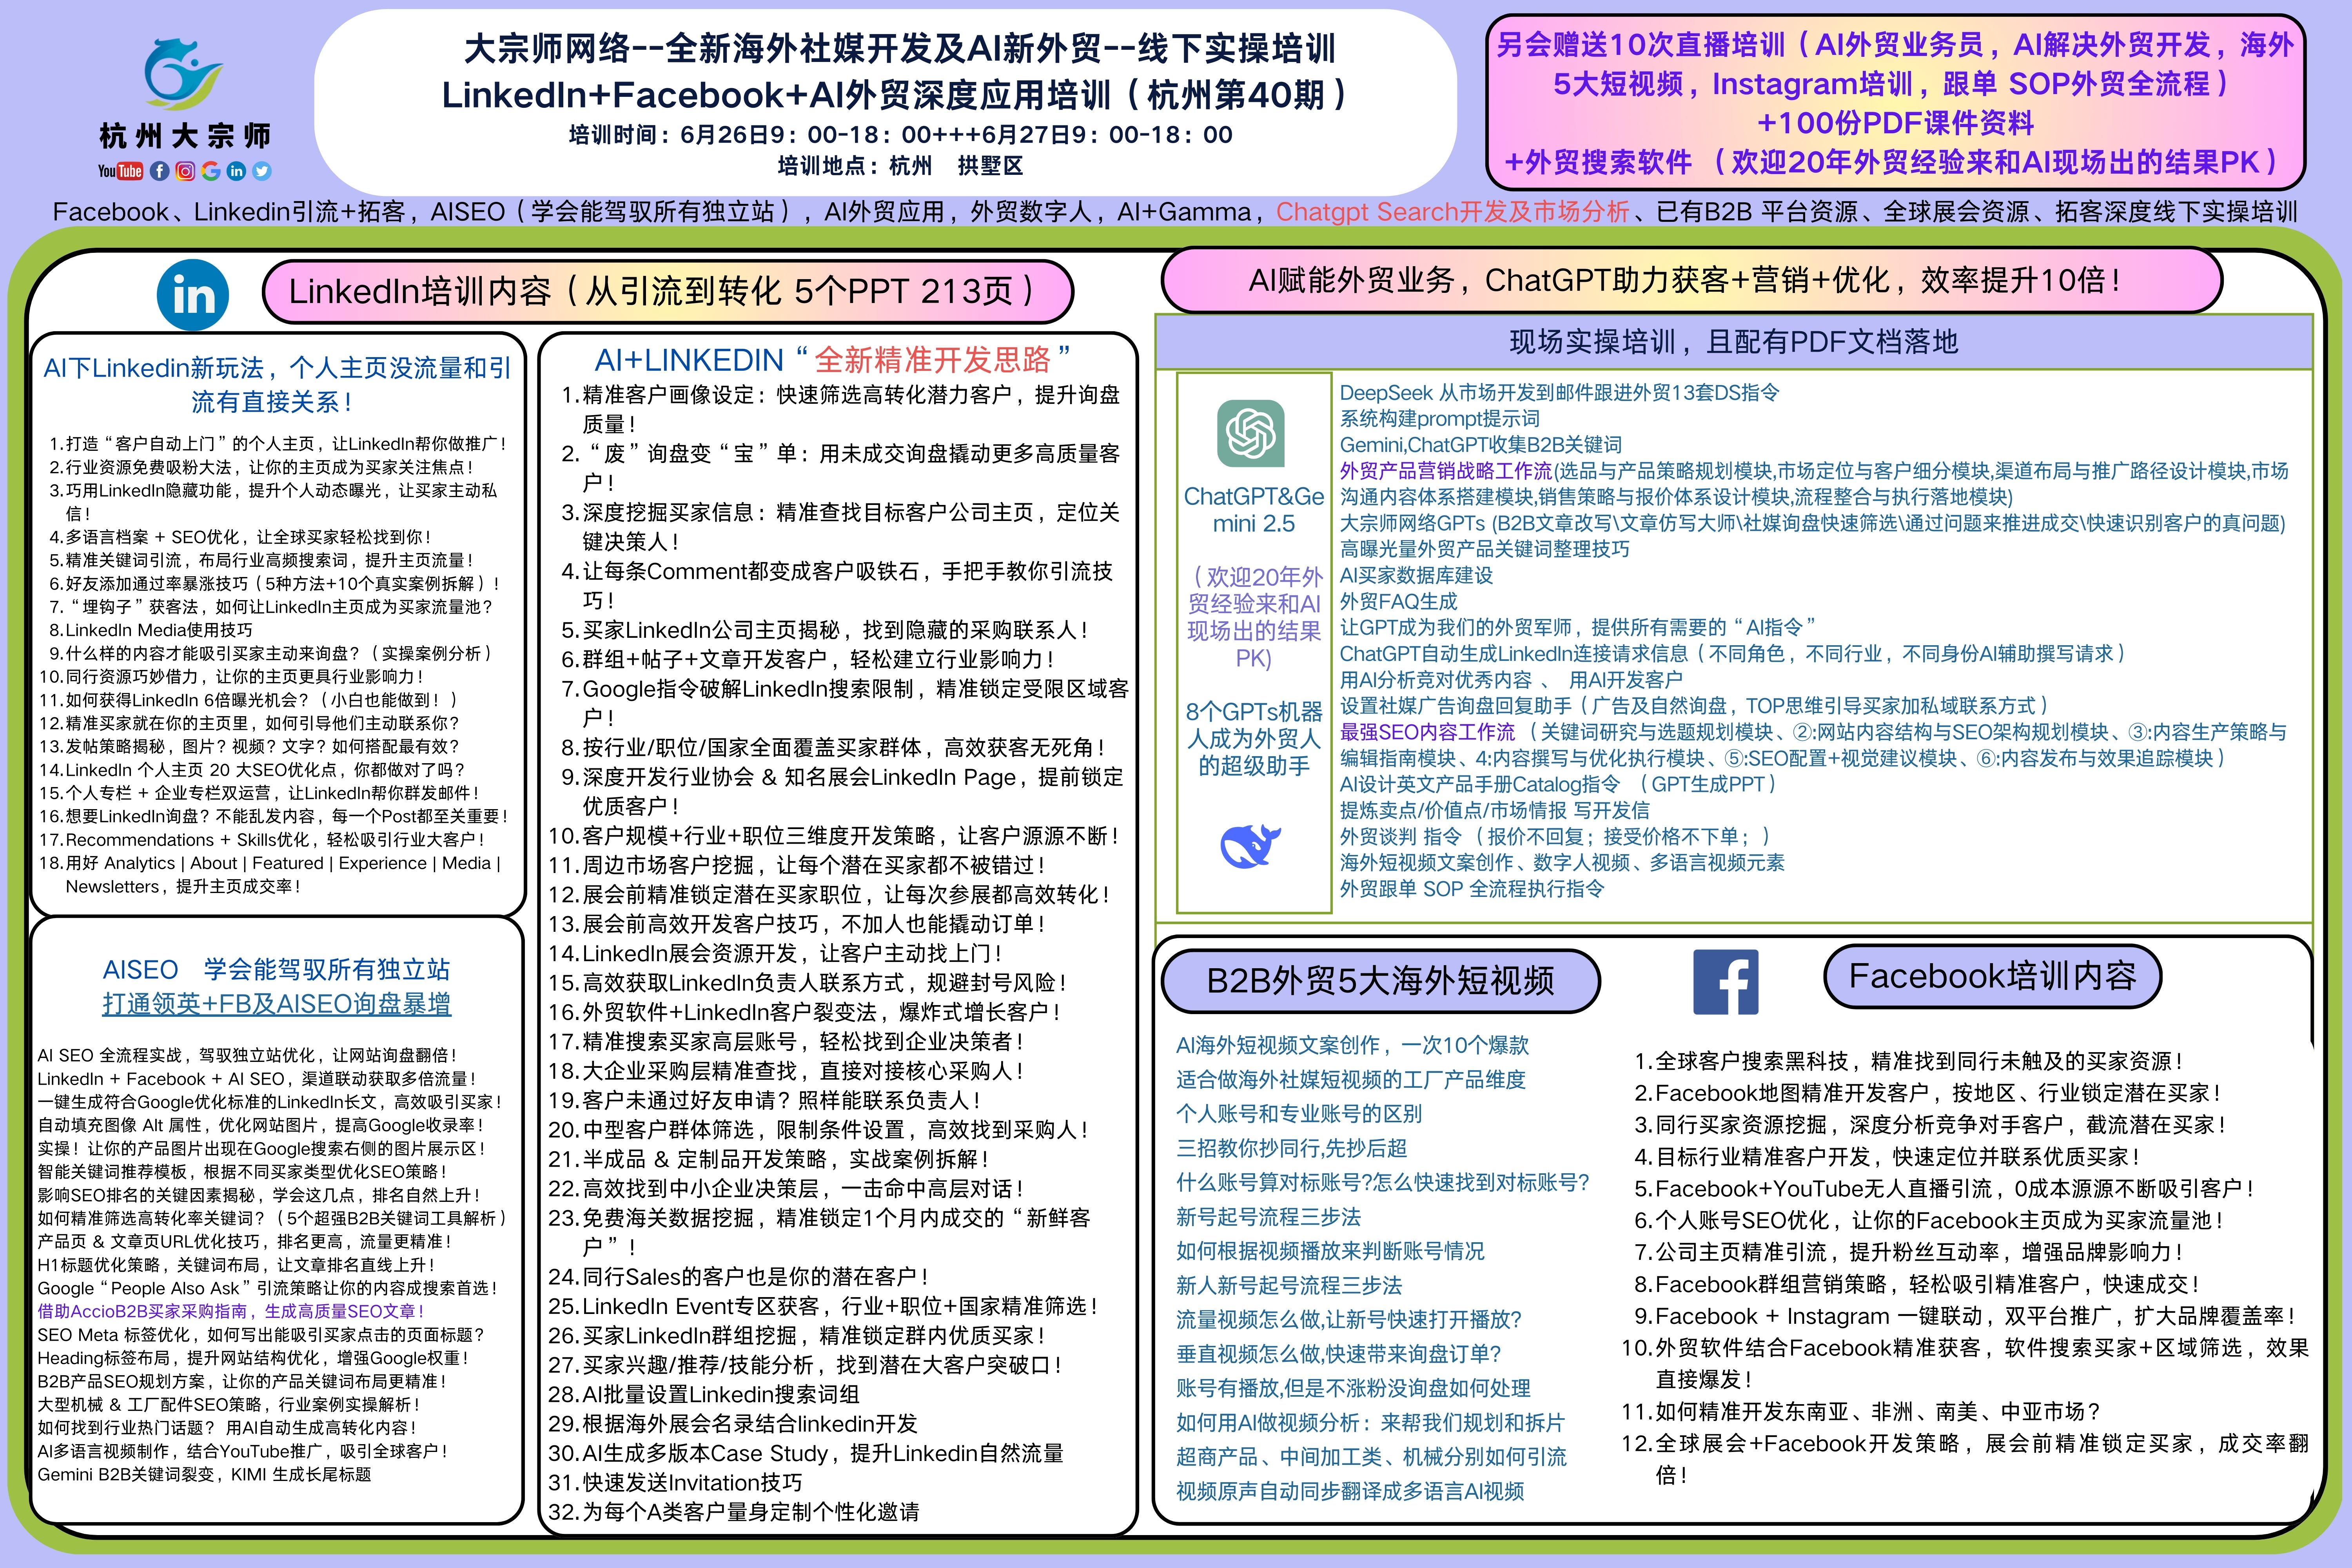
Task: Click the small round Facebook icon below the logo
Action: pos(159,171)
